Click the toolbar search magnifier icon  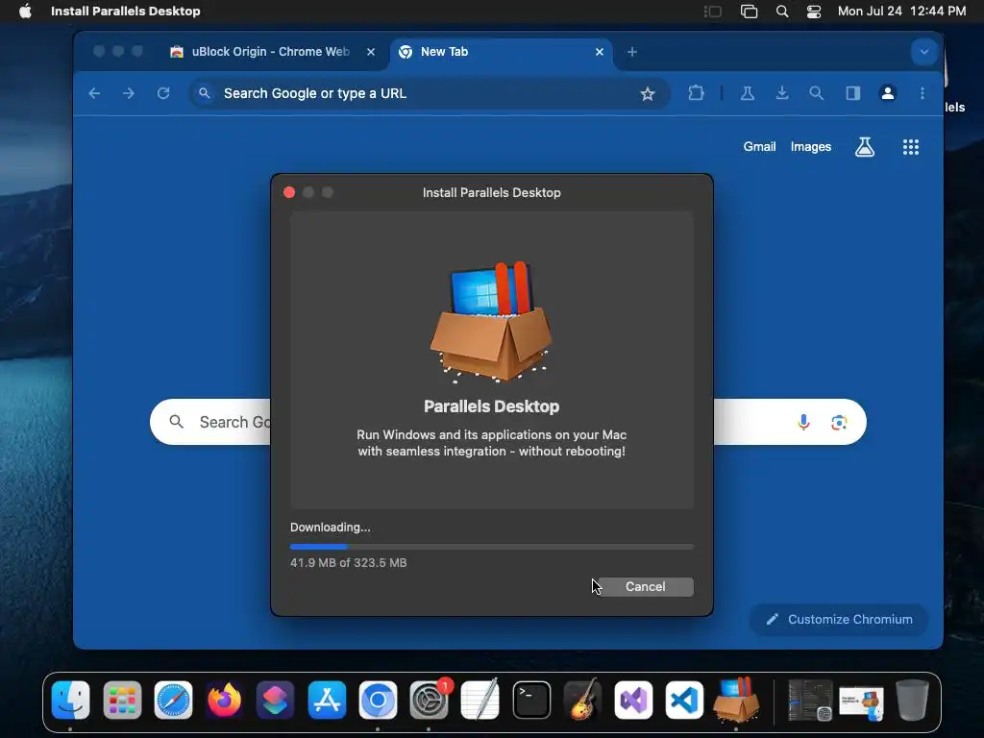[816, 93]
